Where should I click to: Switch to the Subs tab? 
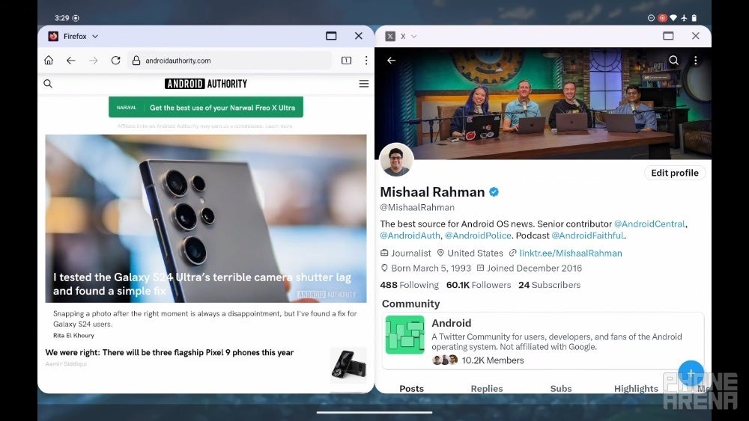(x=561, y=389)
